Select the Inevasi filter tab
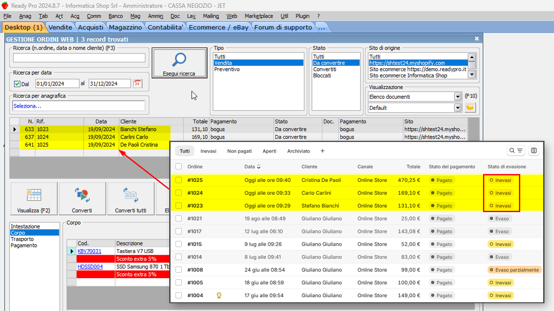The width and height of the screenshot is (554, 311). click(x=208, y=151)
